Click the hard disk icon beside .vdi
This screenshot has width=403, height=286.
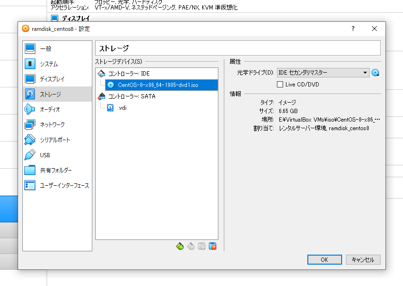[110, 107]
